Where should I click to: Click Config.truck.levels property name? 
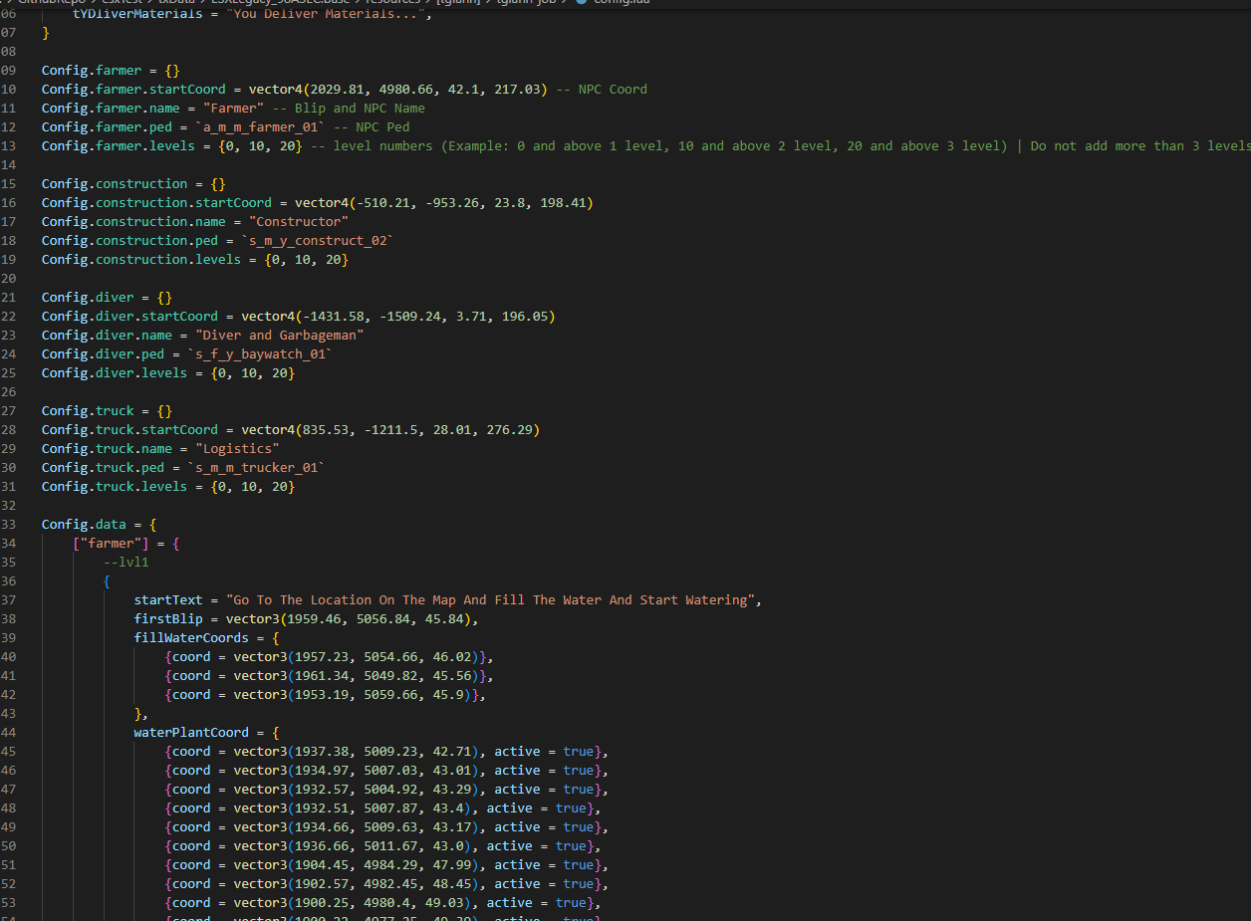click(115, 487)
